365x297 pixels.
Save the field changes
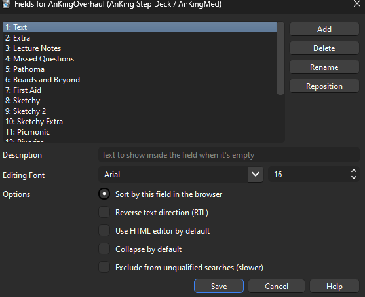point(219,286)
